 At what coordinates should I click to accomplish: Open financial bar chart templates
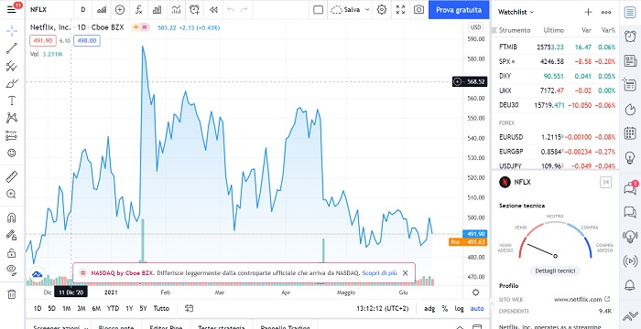(x=157, y=10)
